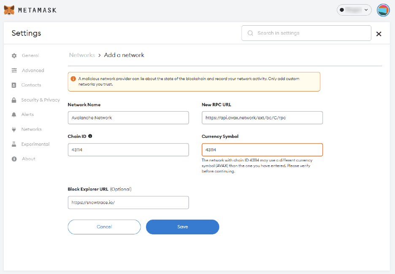Click the 'Add a network' breadcrumb text
Image resolution: width=395 pixels, height=274 pixels.
[124, 55]
